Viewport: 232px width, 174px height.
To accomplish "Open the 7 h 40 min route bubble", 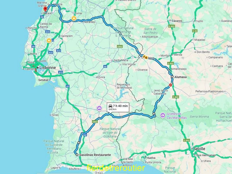I will 118,107.
